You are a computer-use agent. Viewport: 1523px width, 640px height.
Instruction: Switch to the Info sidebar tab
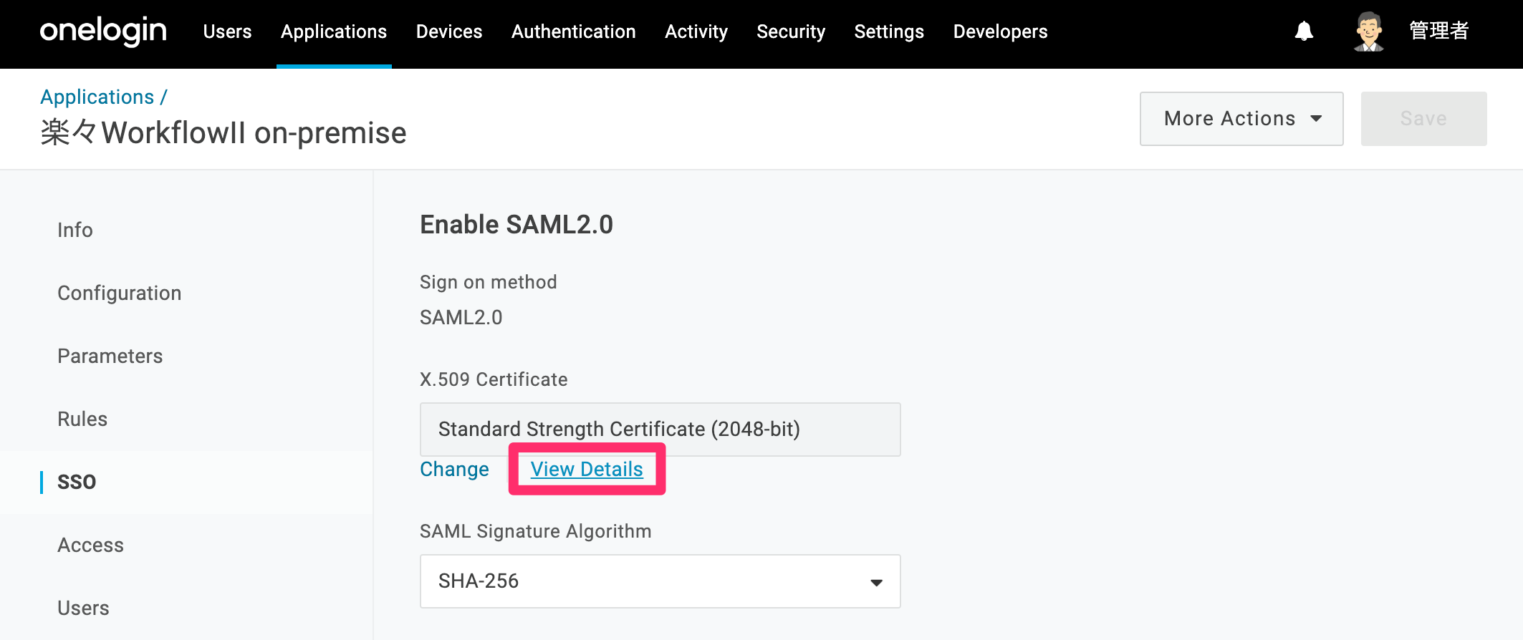point(75,230)
